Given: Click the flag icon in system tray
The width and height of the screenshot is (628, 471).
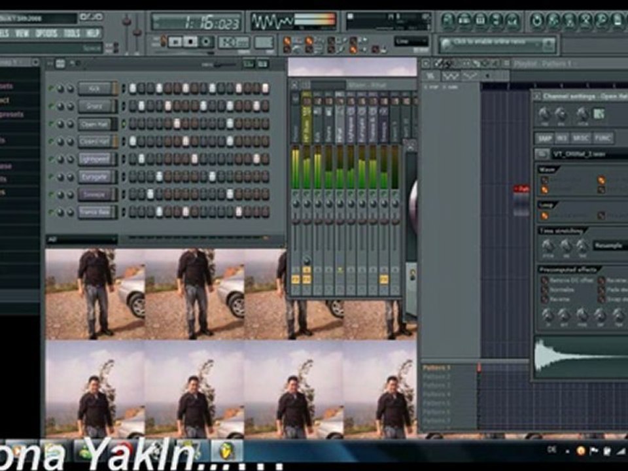Looking at the screenshot, I should [595, 451].
